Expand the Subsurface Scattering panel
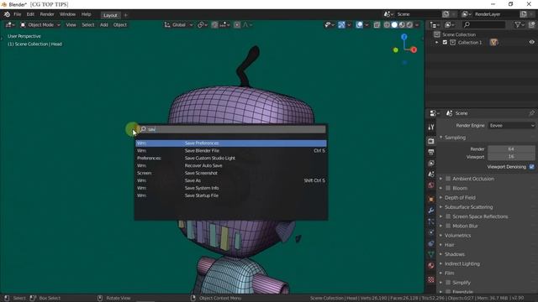Viewport: 538px width, 302px height. [x=469, y=207]
